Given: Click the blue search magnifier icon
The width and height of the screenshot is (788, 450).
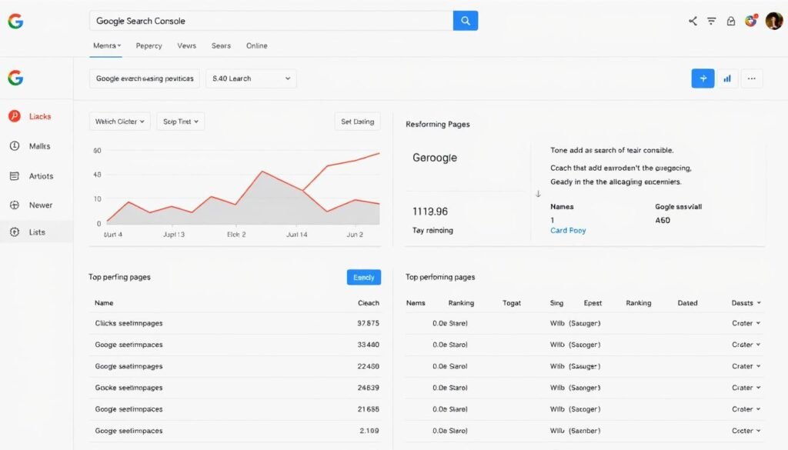Looking at the screenshot, I should (465, 20).
